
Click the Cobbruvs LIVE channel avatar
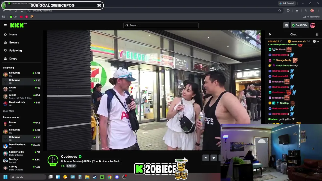pyautogui.click(x=53, y=161)
